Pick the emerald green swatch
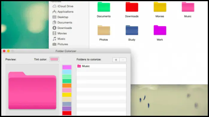The image size is (209, 117). 67,81
